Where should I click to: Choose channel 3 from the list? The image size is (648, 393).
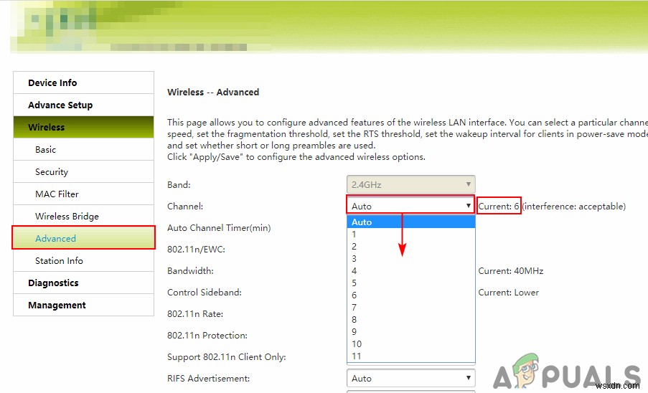point(410,258)
